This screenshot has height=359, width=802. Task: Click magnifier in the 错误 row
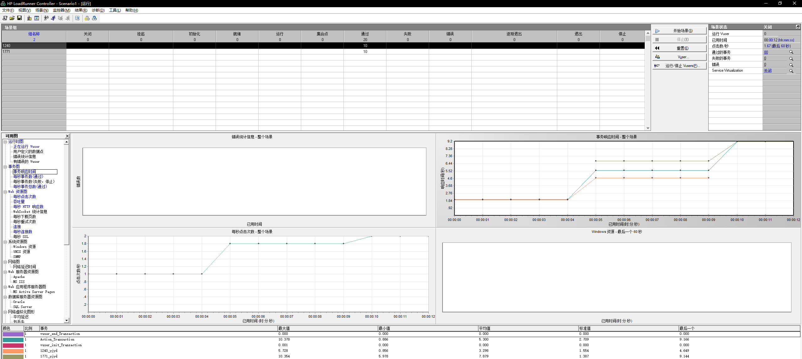click(x=791, y=65)
